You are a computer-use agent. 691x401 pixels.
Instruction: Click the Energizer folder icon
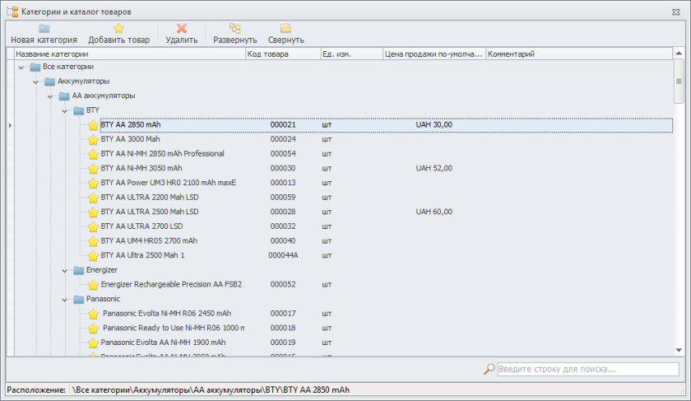click(79, 270)
